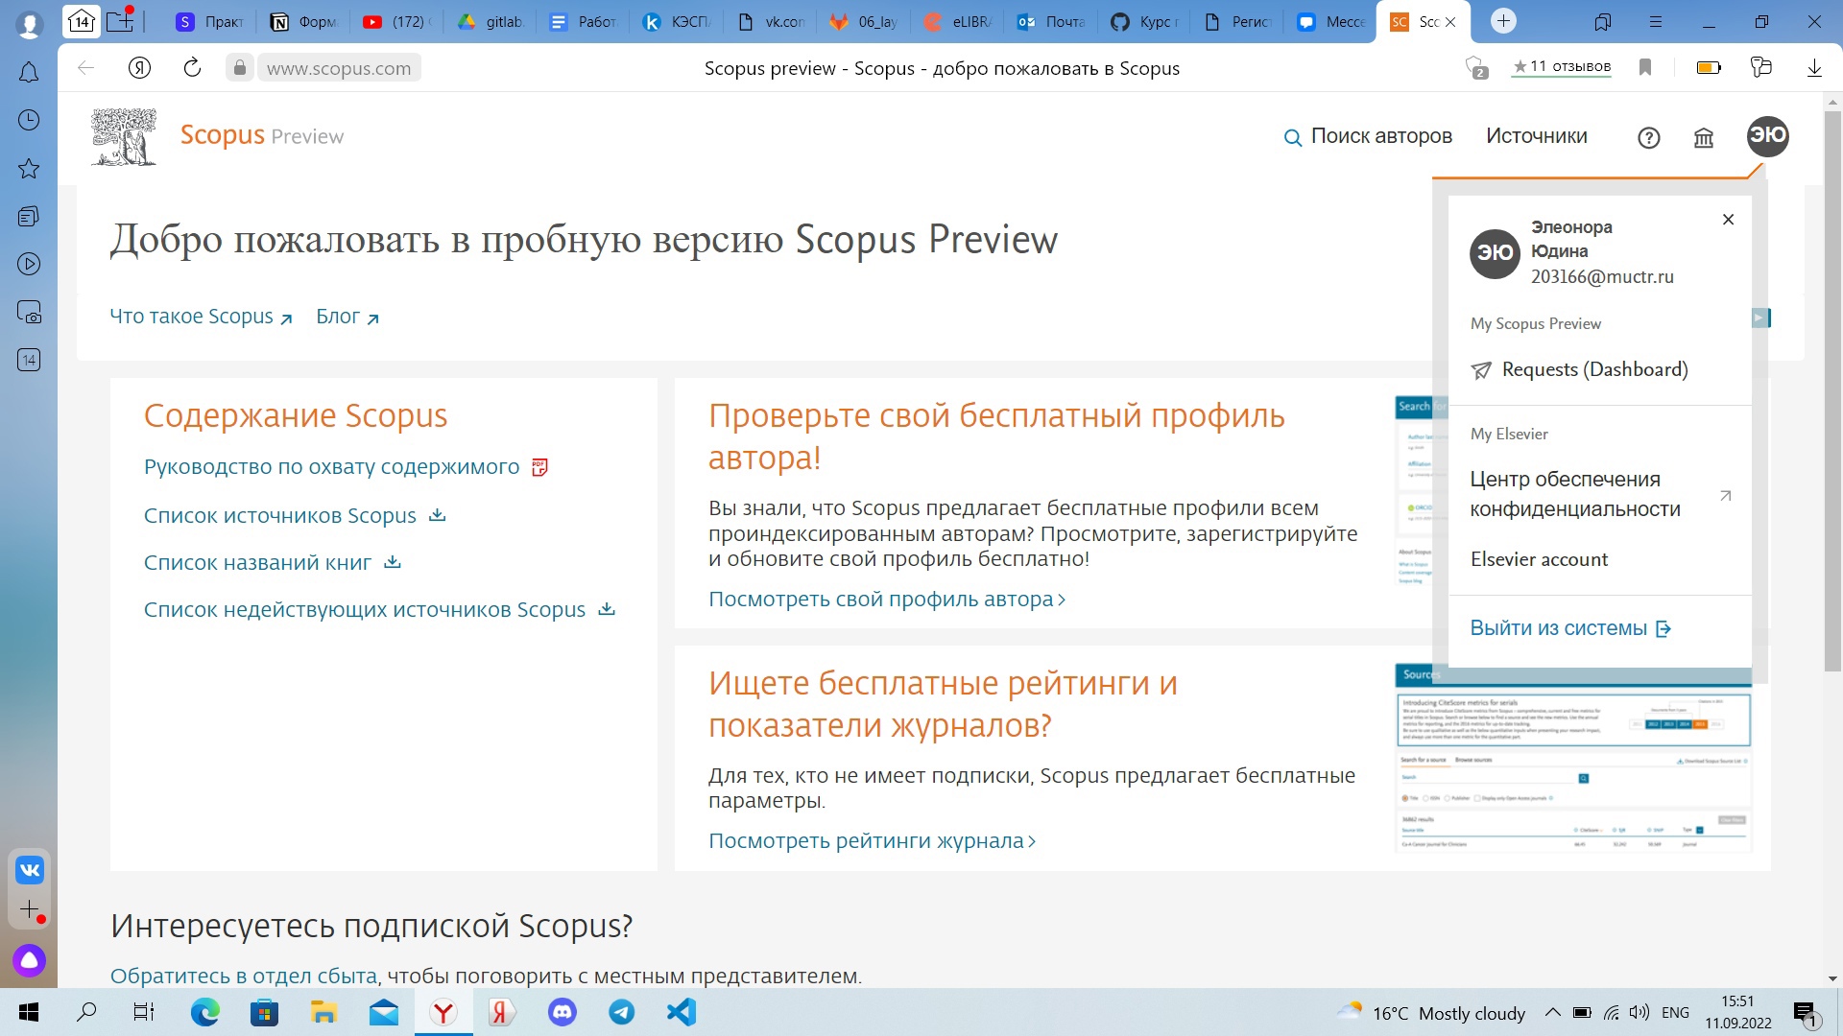This screenshot has height=1036, width=1843.
Task: Switch to the YouTube (172) tab
Action: click(x=396, y=21)
